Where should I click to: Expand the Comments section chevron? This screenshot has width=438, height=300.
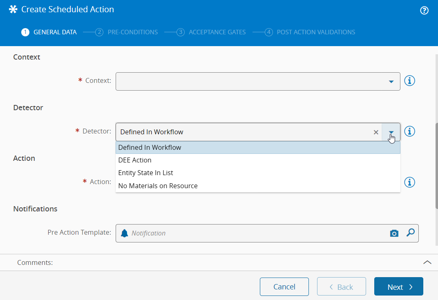[427, 262]
